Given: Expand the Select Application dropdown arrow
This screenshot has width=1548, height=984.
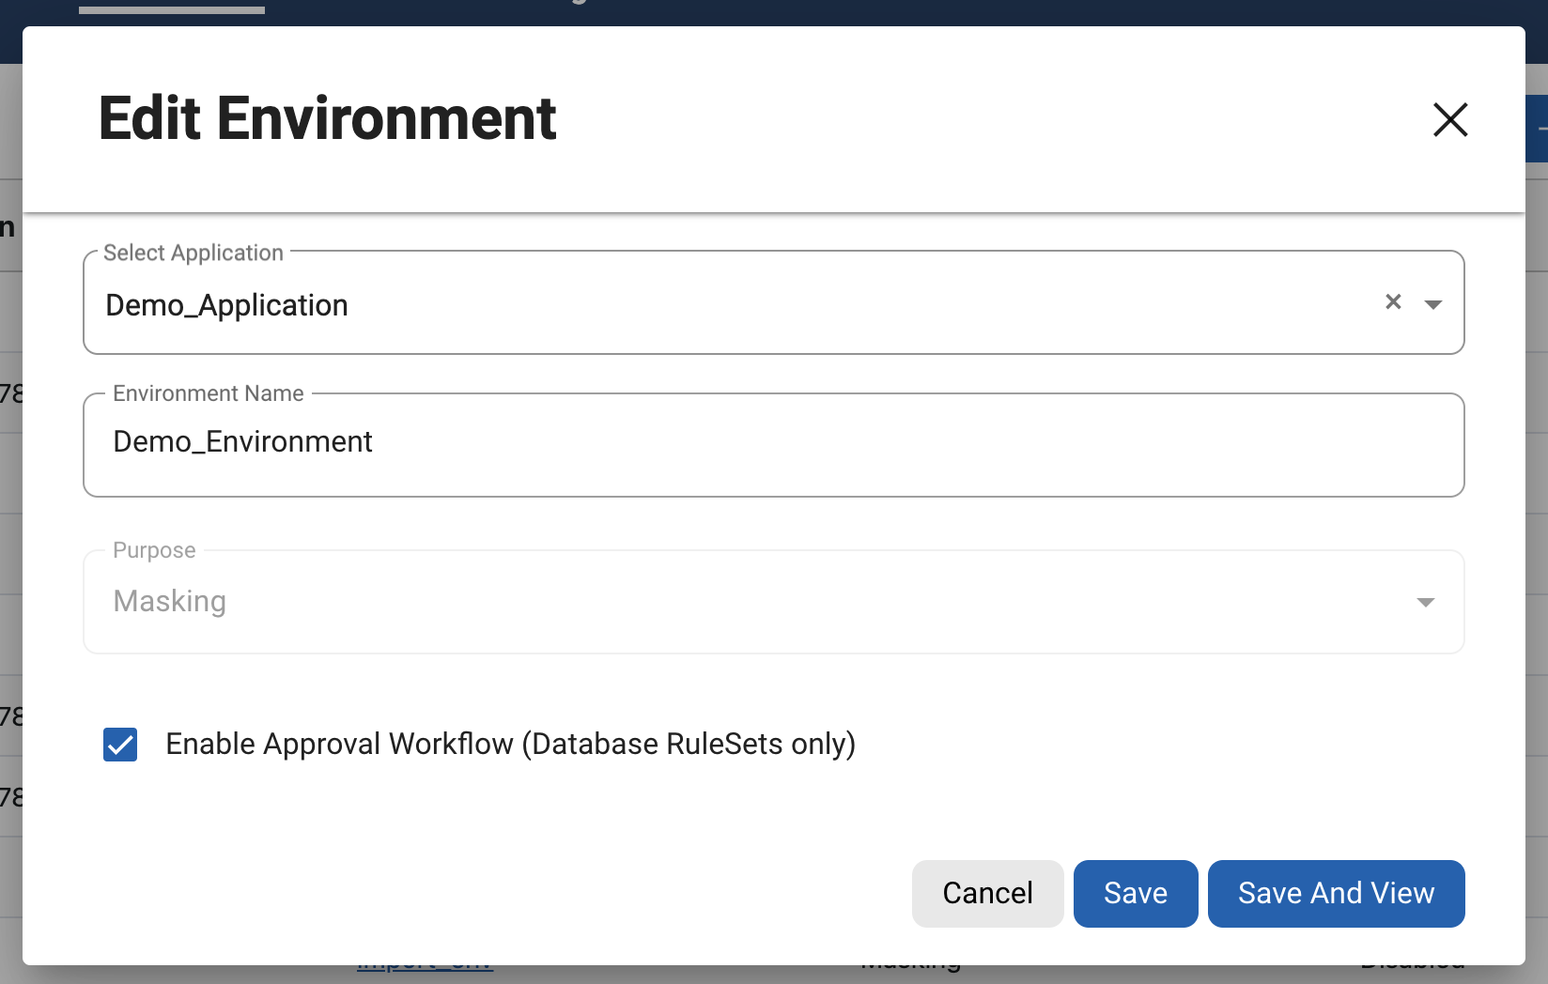Looking at the screenshot, I should 1433,303.
